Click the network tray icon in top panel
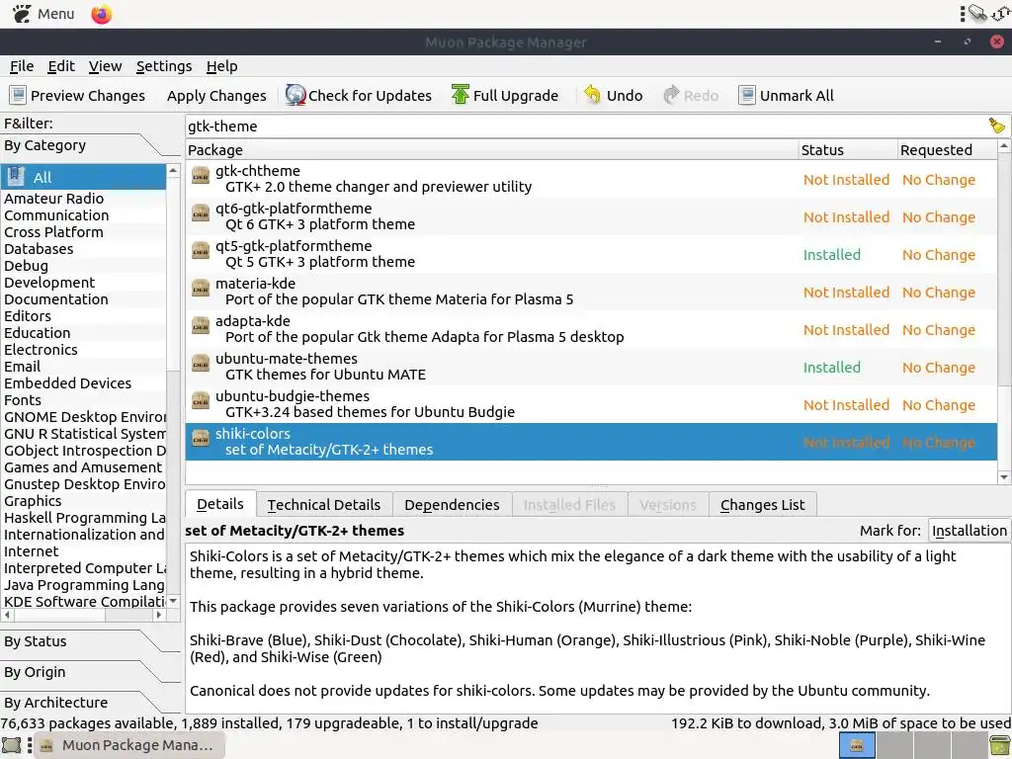Image resolution: width=1012 pixels, height=759 pixels. (977, 13)
